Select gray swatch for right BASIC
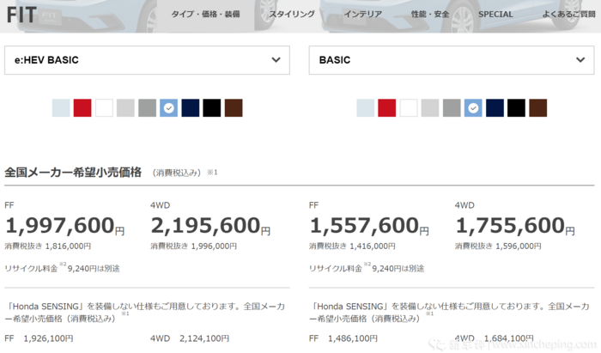 452,107
